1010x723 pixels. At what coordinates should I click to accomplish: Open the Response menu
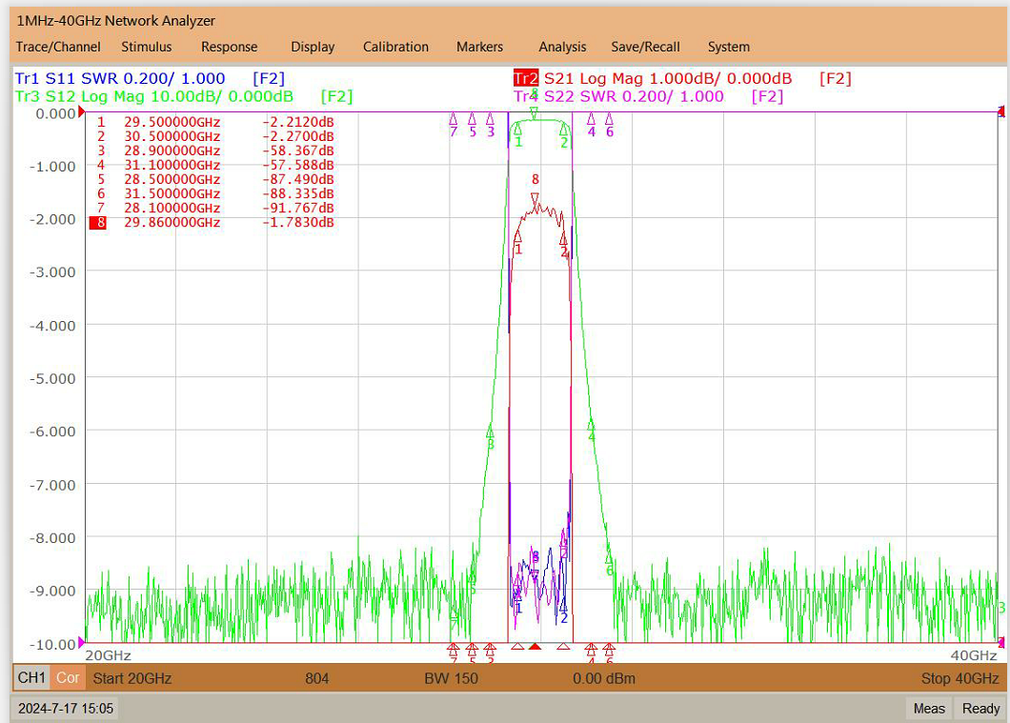click(x=229, y=47)
